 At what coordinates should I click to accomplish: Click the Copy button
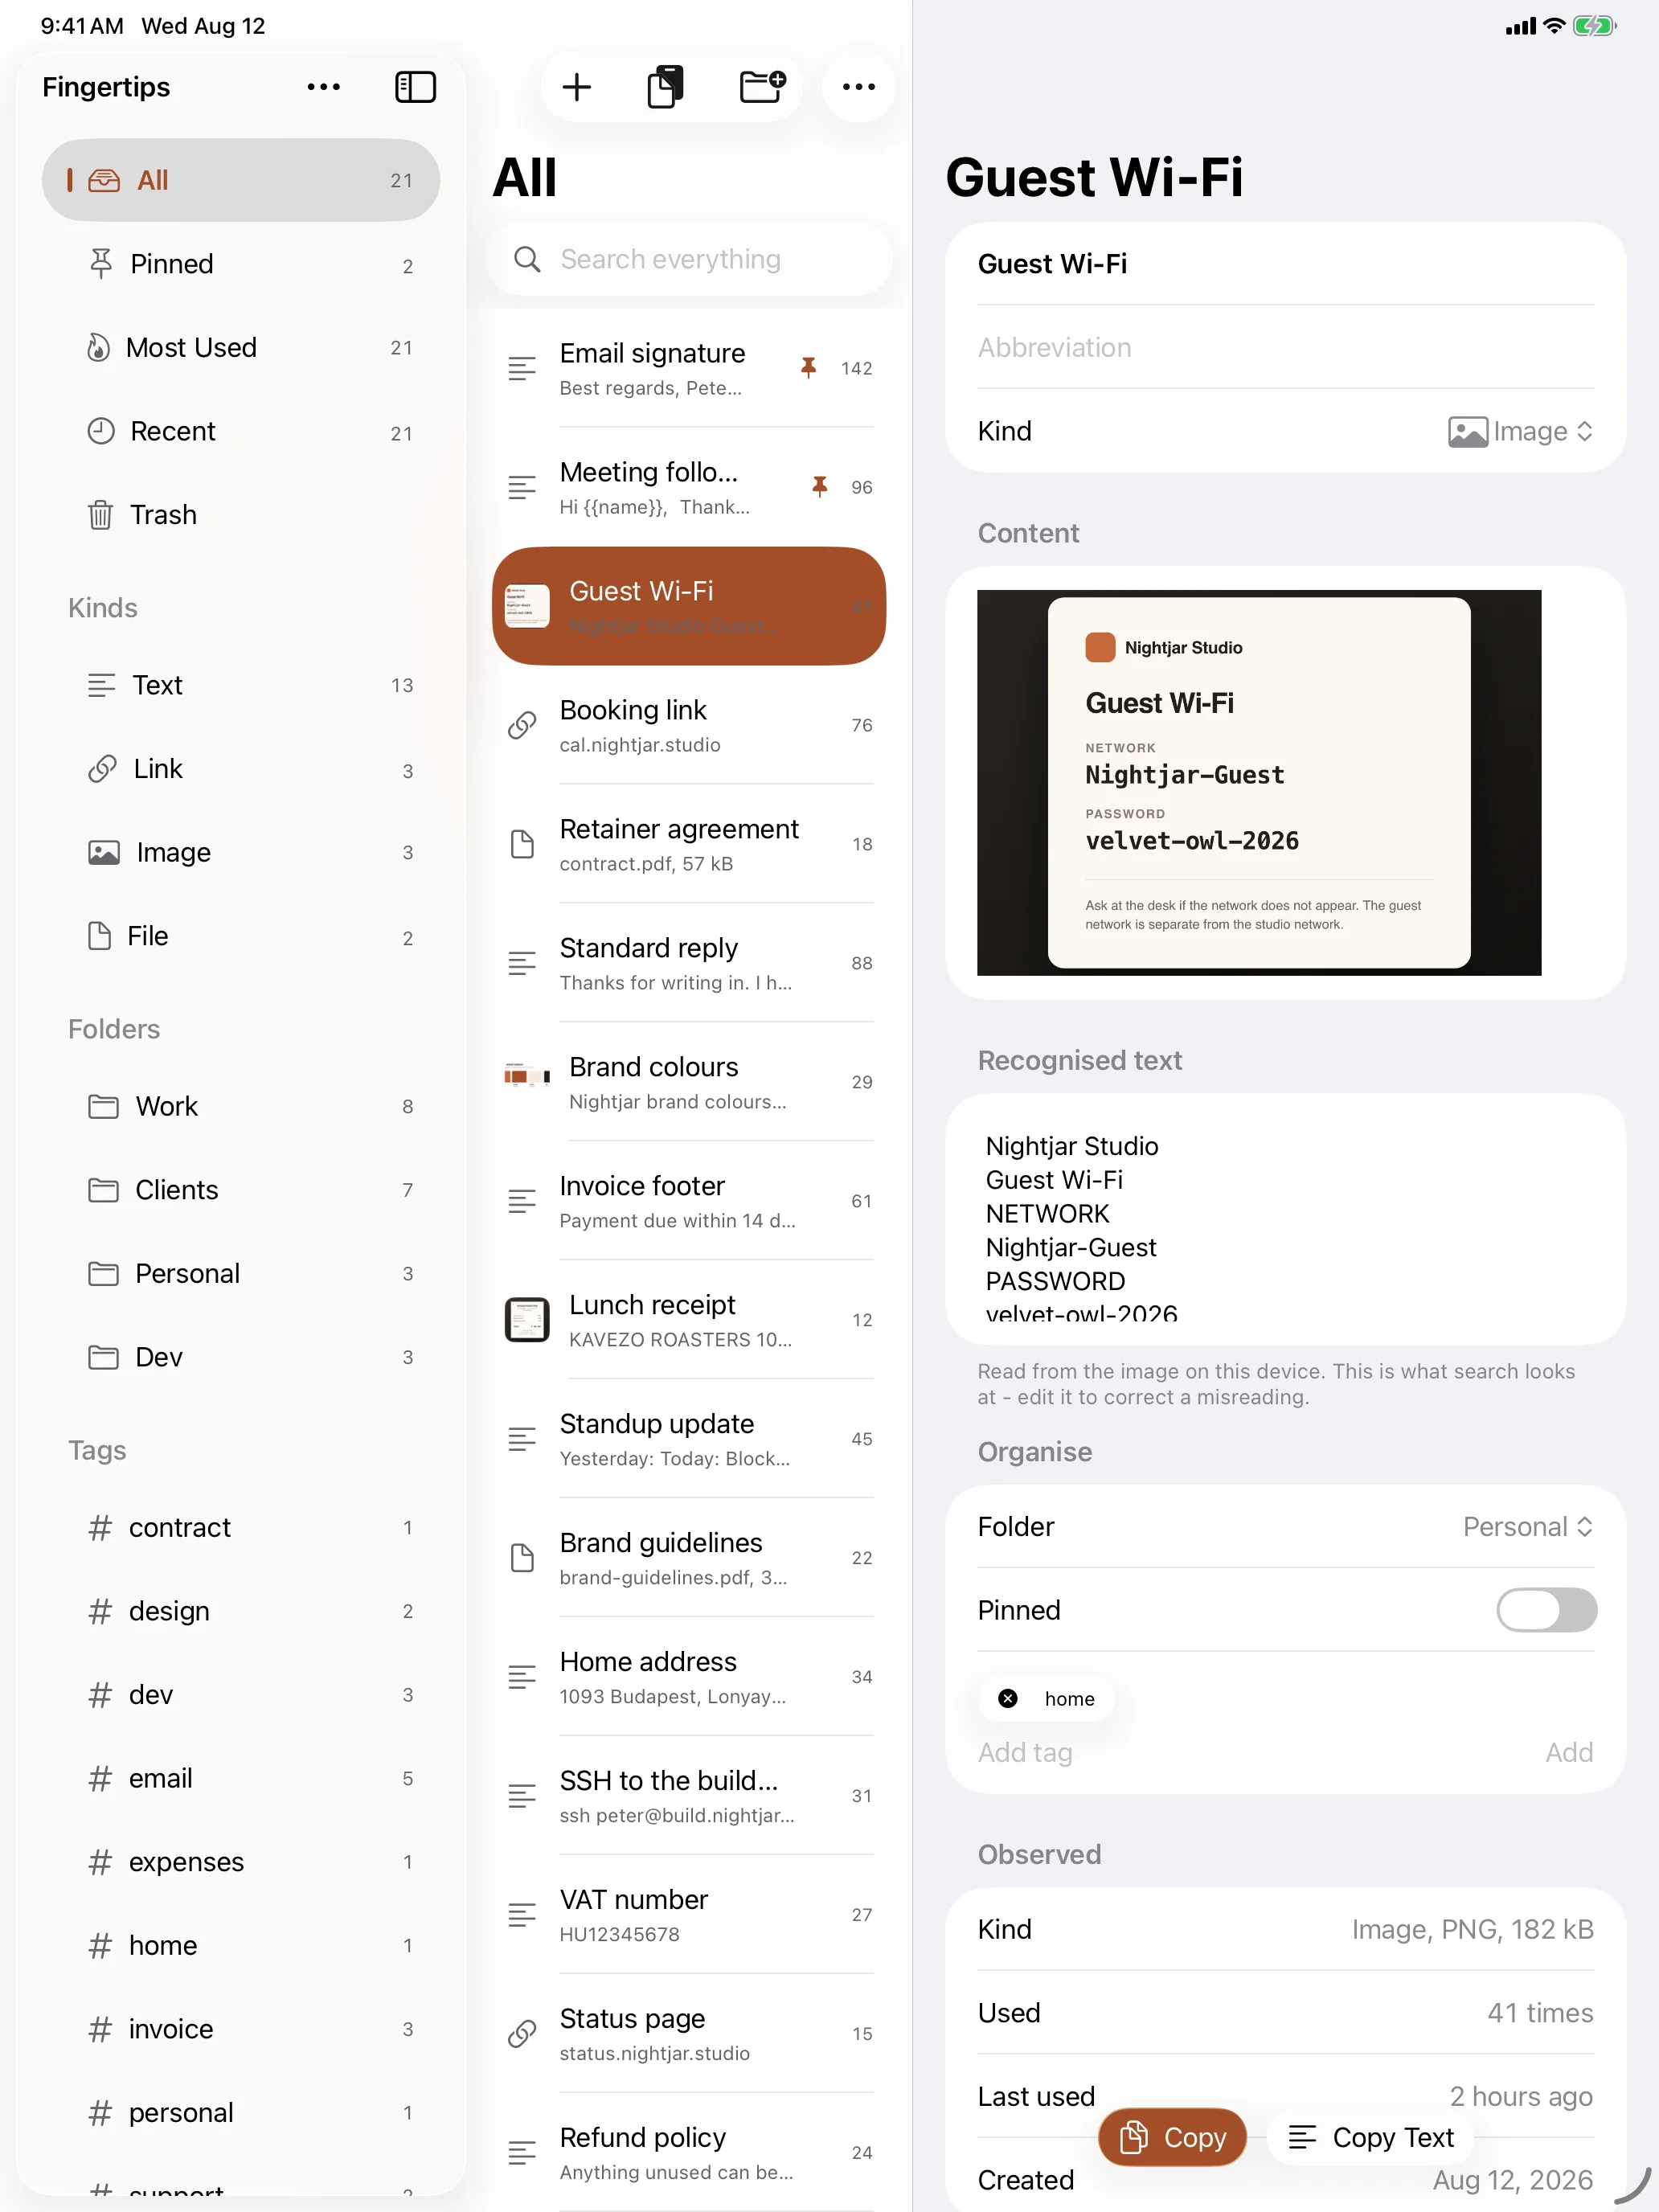pos(1172,2137)
